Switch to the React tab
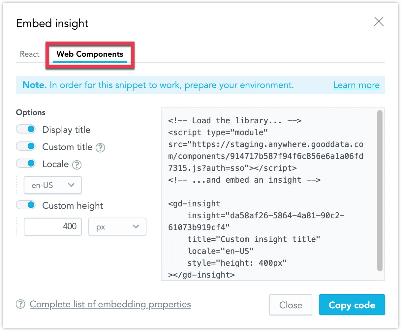Screen dimensions: 401x331 click(x=30, y=54)
